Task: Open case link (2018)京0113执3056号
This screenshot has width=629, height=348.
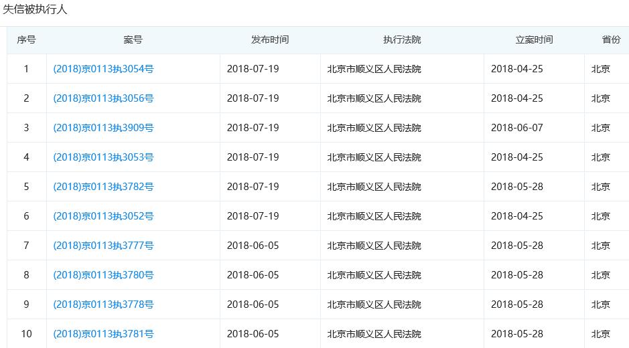Action: click(x=104, y=98)
